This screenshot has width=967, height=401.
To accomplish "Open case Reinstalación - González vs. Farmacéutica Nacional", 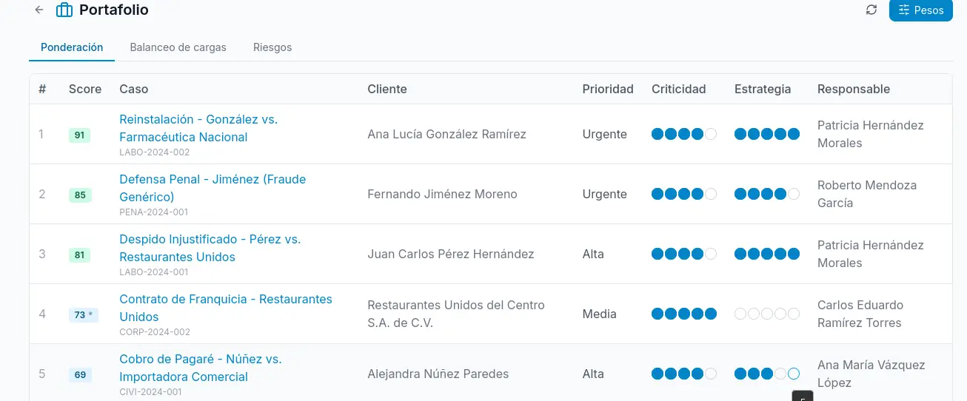I will (198, 128).
